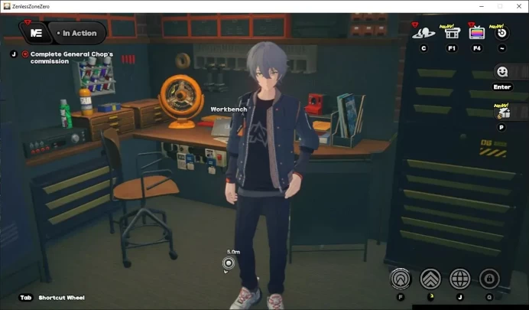Interact with the Workbench label
Screen dimensions: 529x310
pyautogui.click(x=229, y=109)
